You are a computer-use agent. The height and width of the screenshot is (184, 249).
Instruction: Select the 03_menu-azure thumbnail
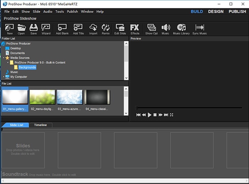(70, 97)
